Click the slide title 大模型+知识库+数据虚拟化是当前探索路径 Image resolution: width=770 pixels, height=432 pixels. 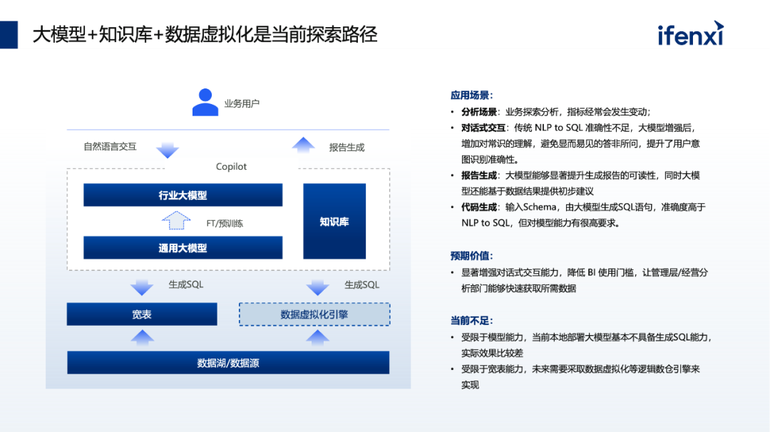pyautogui.click(x=205, y=34)
